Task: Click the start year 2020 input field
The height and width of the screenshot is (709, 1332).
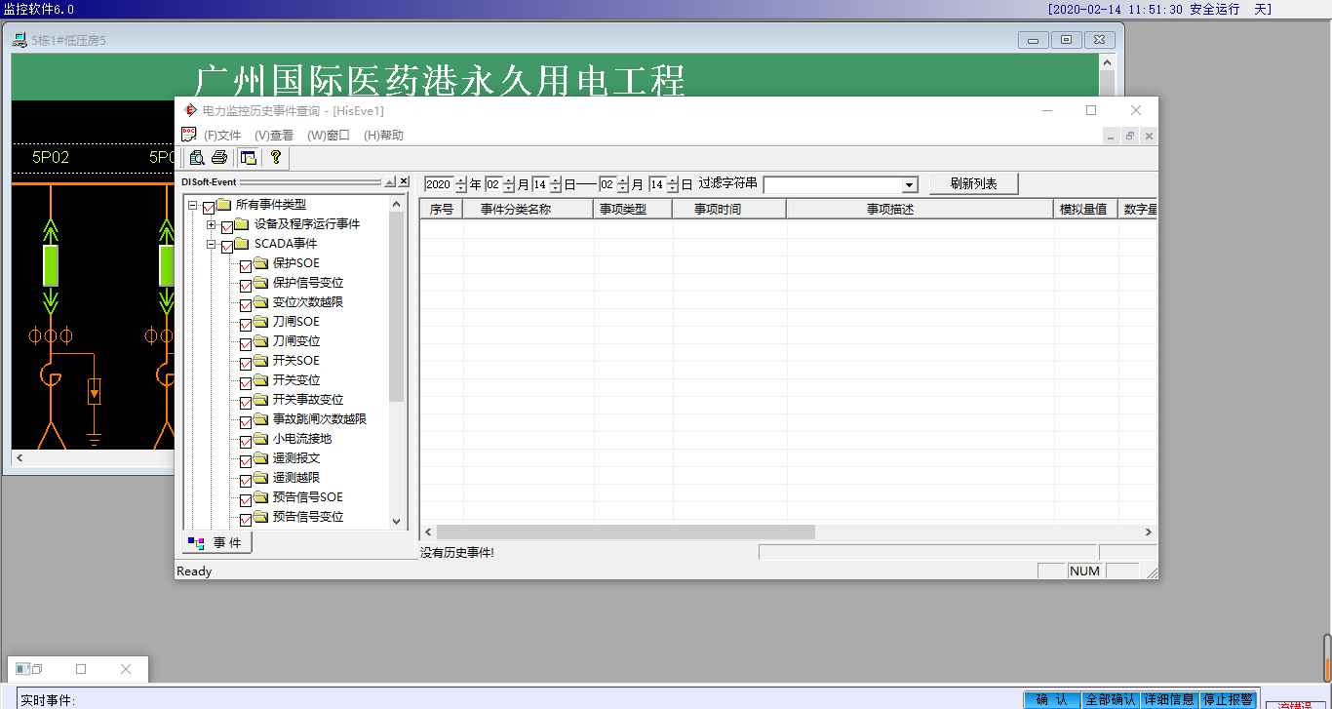Action: [439, 184]
